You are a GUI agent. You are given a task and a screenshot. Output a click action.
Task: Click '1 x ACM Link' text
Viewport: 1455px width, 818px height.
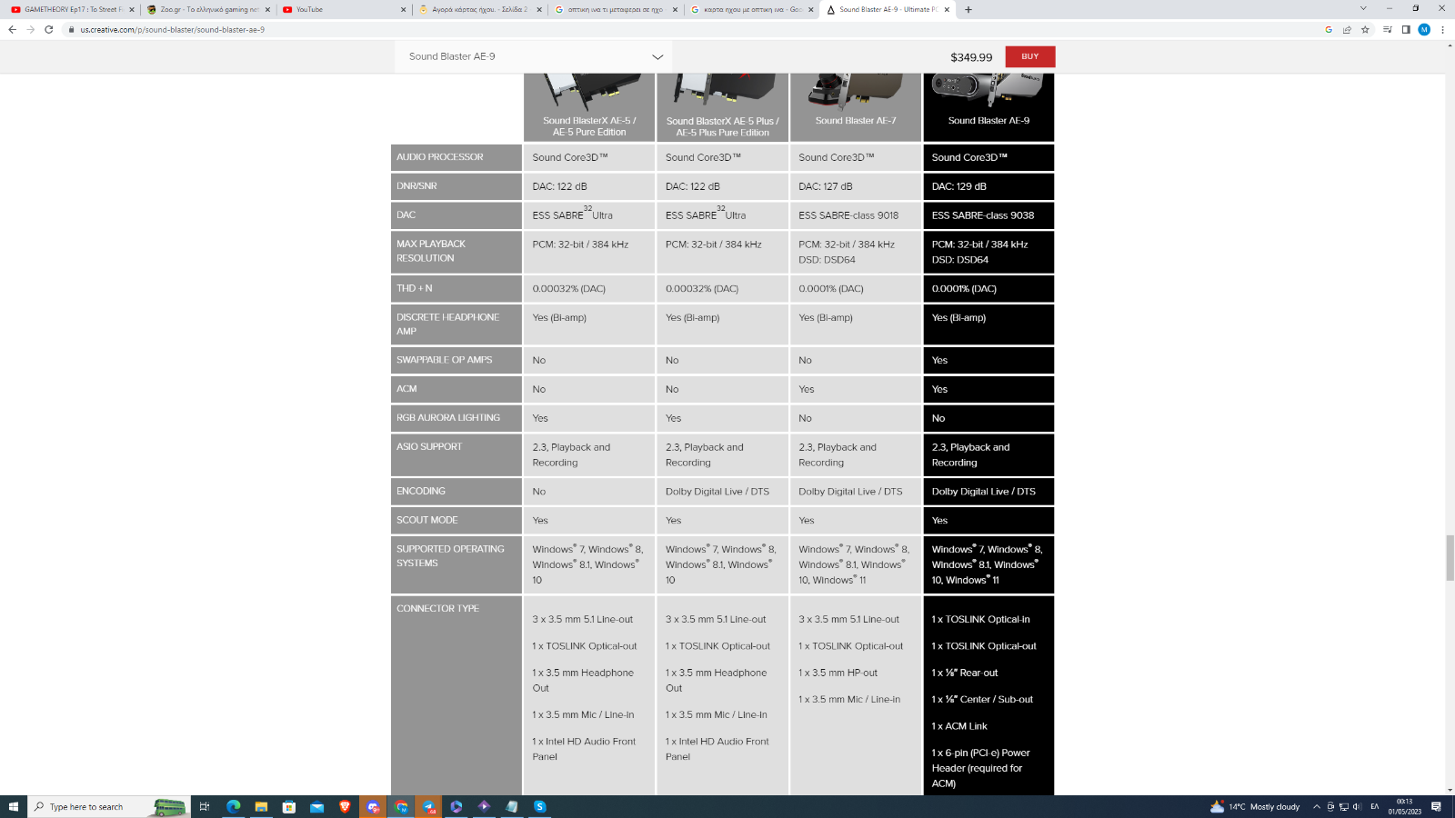point(959,726)
